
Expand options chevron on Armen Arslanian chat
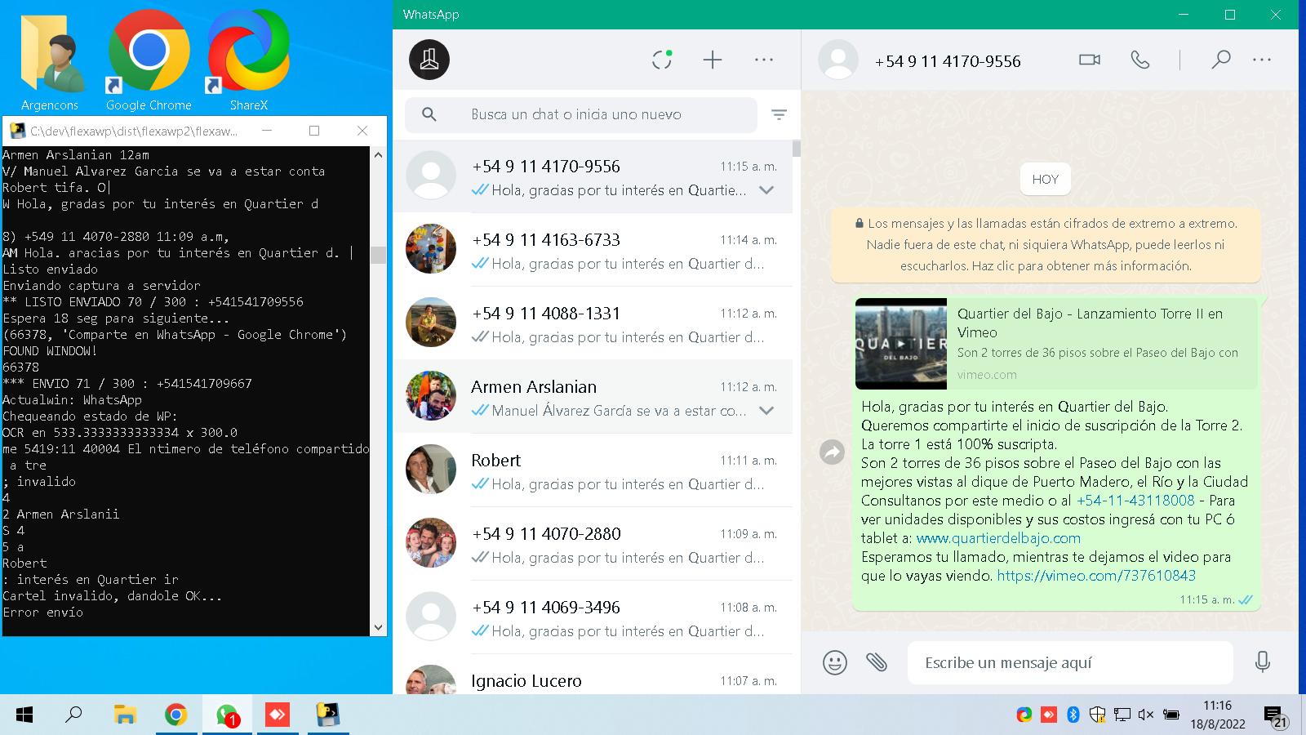tap(766, 411)
